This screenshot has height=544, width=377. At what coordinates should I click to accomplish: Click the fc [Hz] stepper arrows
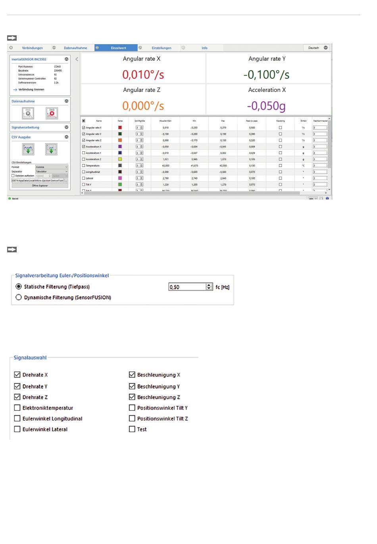point(209,287)
